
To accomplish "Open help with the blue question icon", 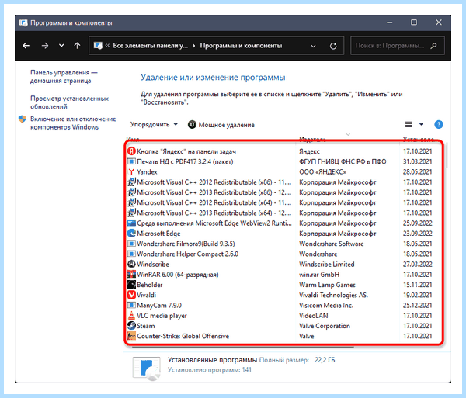I will (438, 124).
